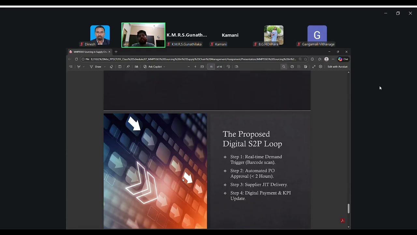The width and height of the screenshot is (417, 235).
Task: Open Copilot Chat button
Action: 343,59
